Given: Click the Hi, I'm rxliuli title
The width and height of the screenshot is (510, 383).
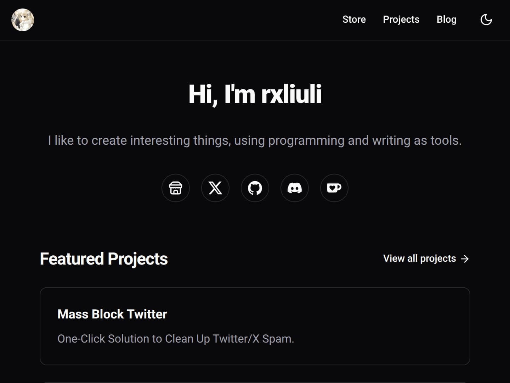Looking at the screenshot, I should click(x=256, y=94).
